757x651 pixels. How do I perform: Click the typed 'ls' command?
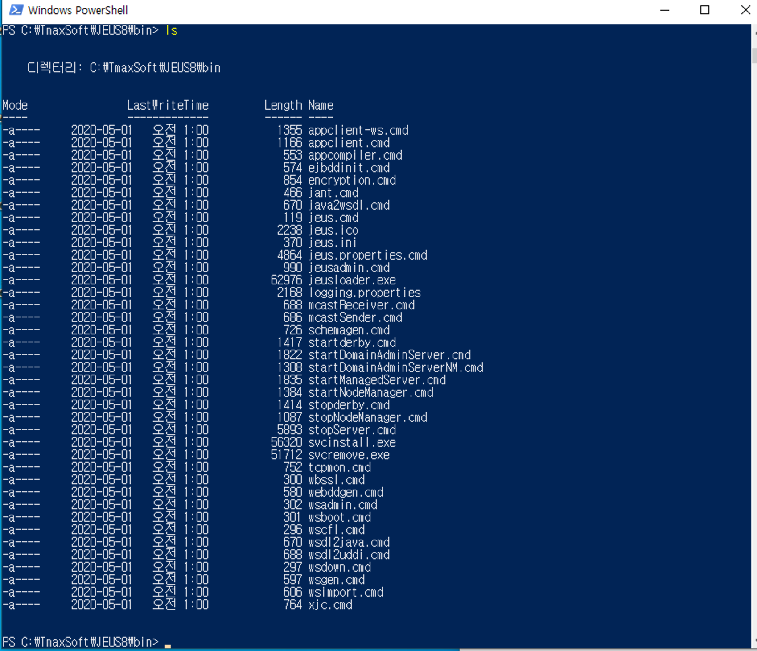(x=172, y=30)
